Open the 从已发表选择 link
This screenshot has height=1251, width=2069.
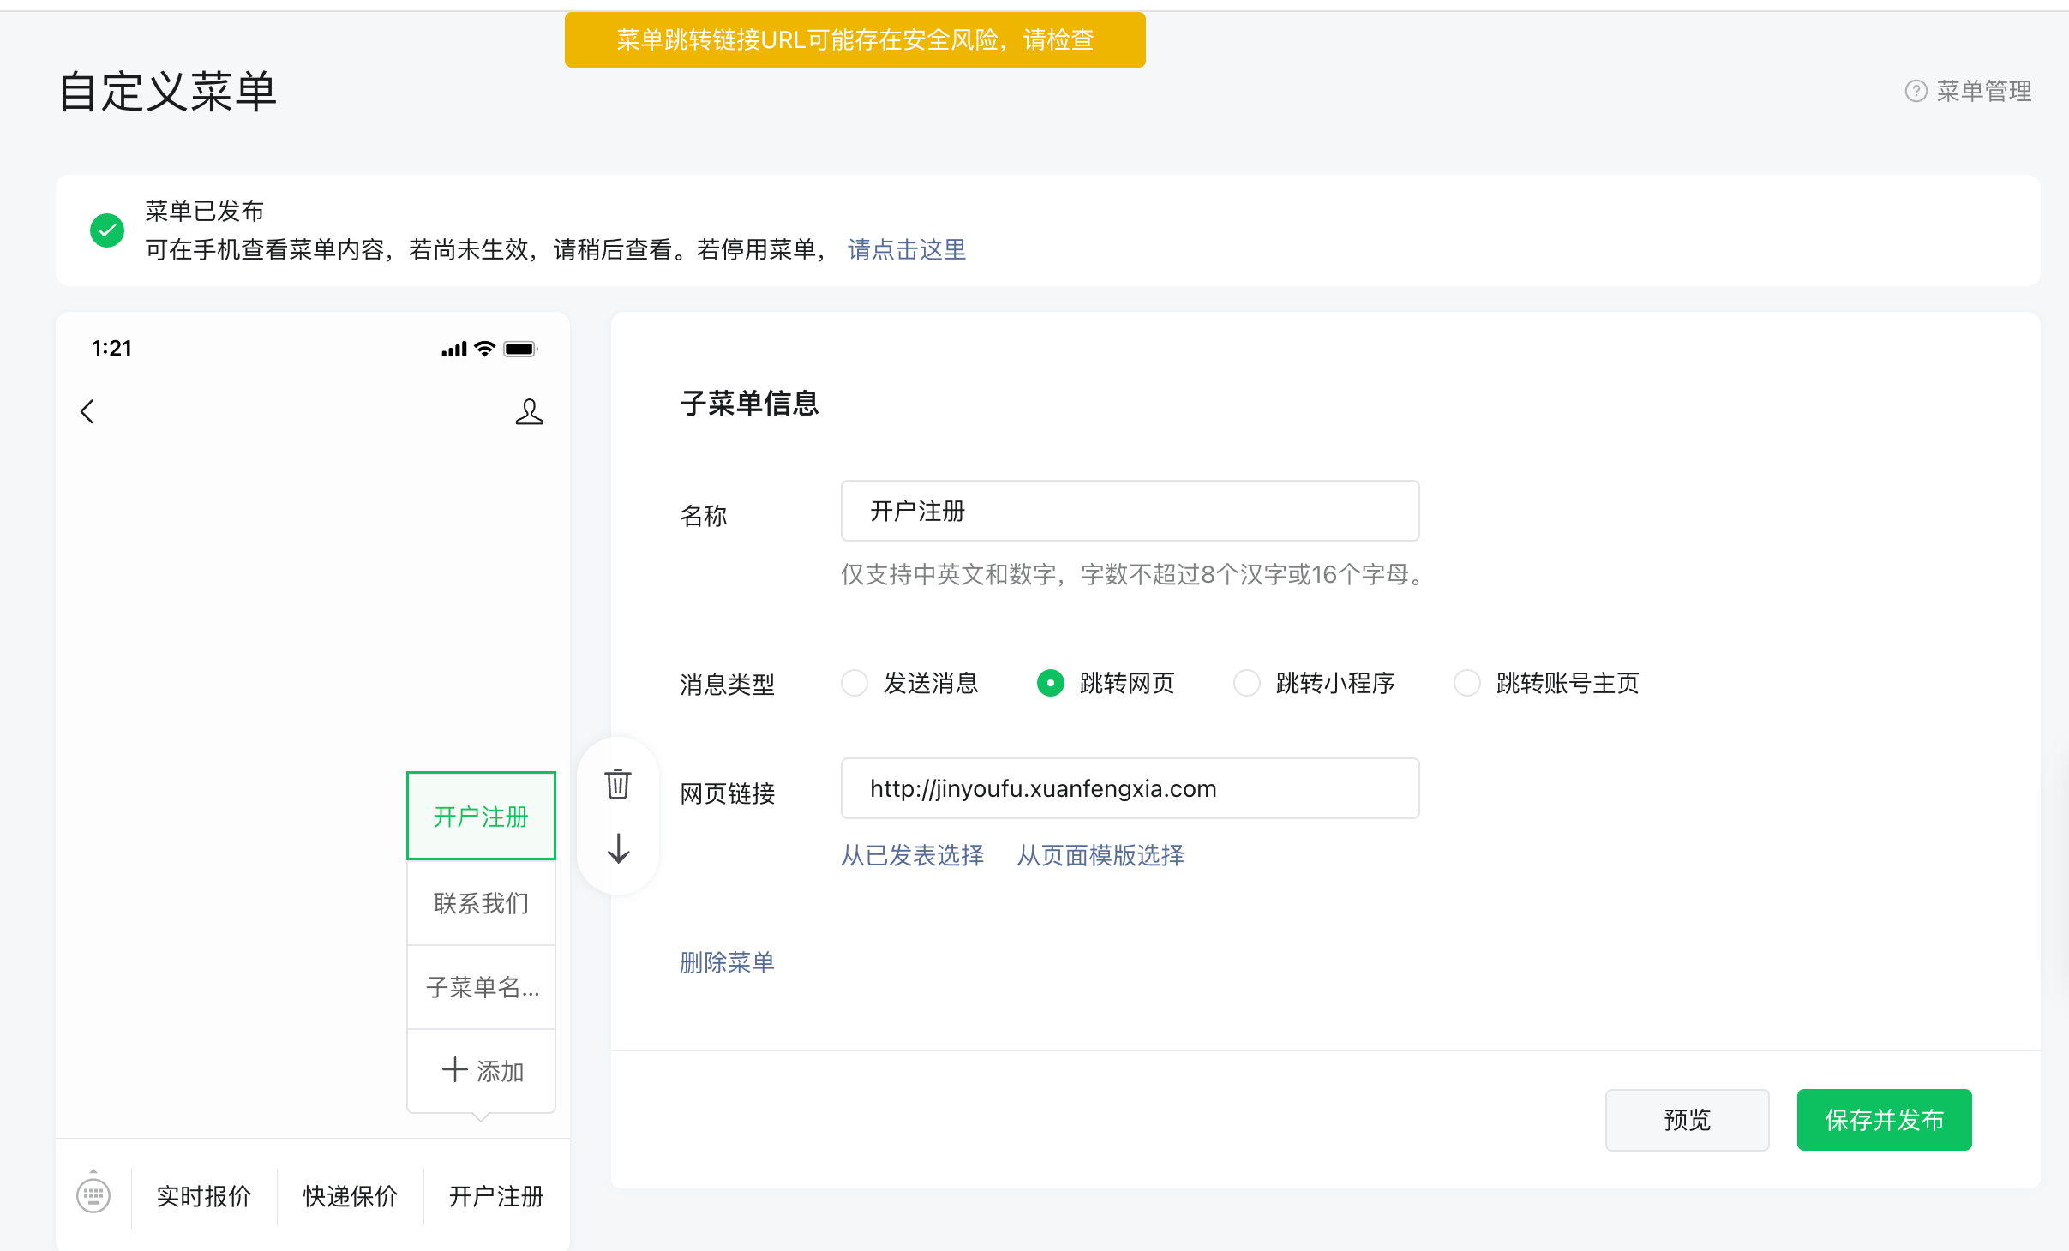[912, 855]
